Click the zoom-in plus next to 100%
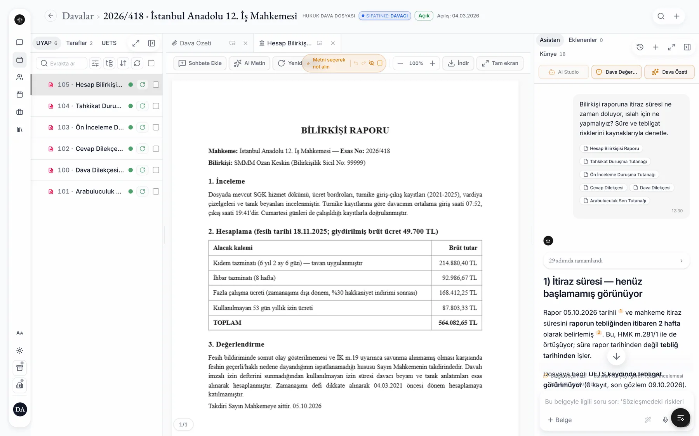The height and width of the screenshot is (436, 699). click(432, 63)
